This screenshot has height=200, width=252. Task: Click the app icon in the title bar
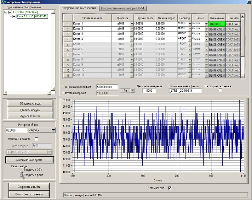click(3, 2)
